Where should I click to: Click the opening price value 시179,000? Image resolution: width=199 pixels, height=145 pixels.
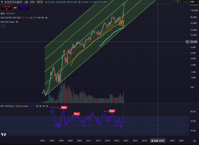point(50,2)
